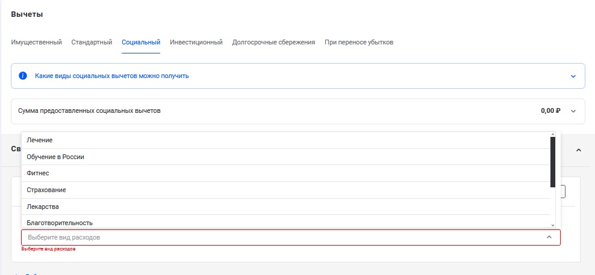
Task: Click the dropdown list scrollbar thumb
Action: pos(553,162)
